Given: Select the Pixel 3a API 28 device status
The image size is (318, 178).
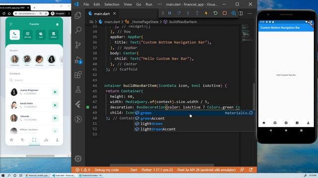Looking at the screenshot, I should pyautogui.click(x=207, y=170).
